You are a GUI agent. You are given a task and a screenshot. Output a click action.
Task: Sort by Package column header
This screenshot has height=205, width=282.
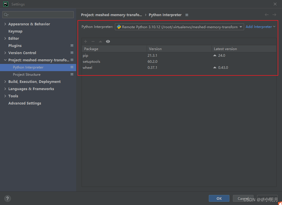click(114, 49)
